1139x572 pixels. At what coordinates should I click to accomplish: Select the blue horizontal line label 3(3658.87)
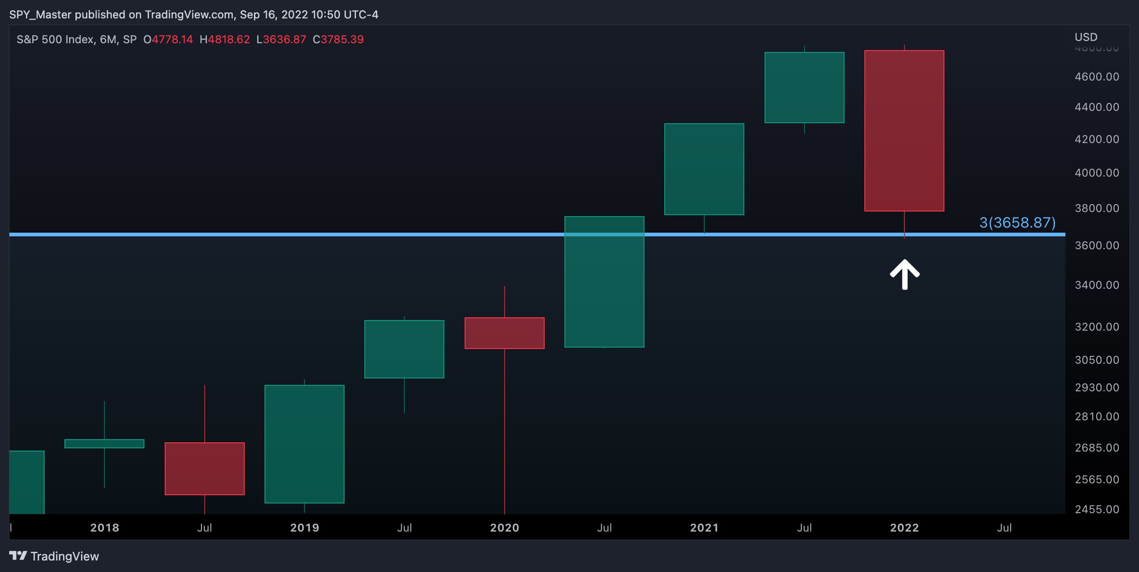[1018, 223]
